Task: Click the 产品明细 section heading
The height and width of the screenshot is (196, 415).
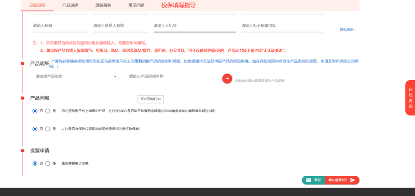Action: point(39,64)
